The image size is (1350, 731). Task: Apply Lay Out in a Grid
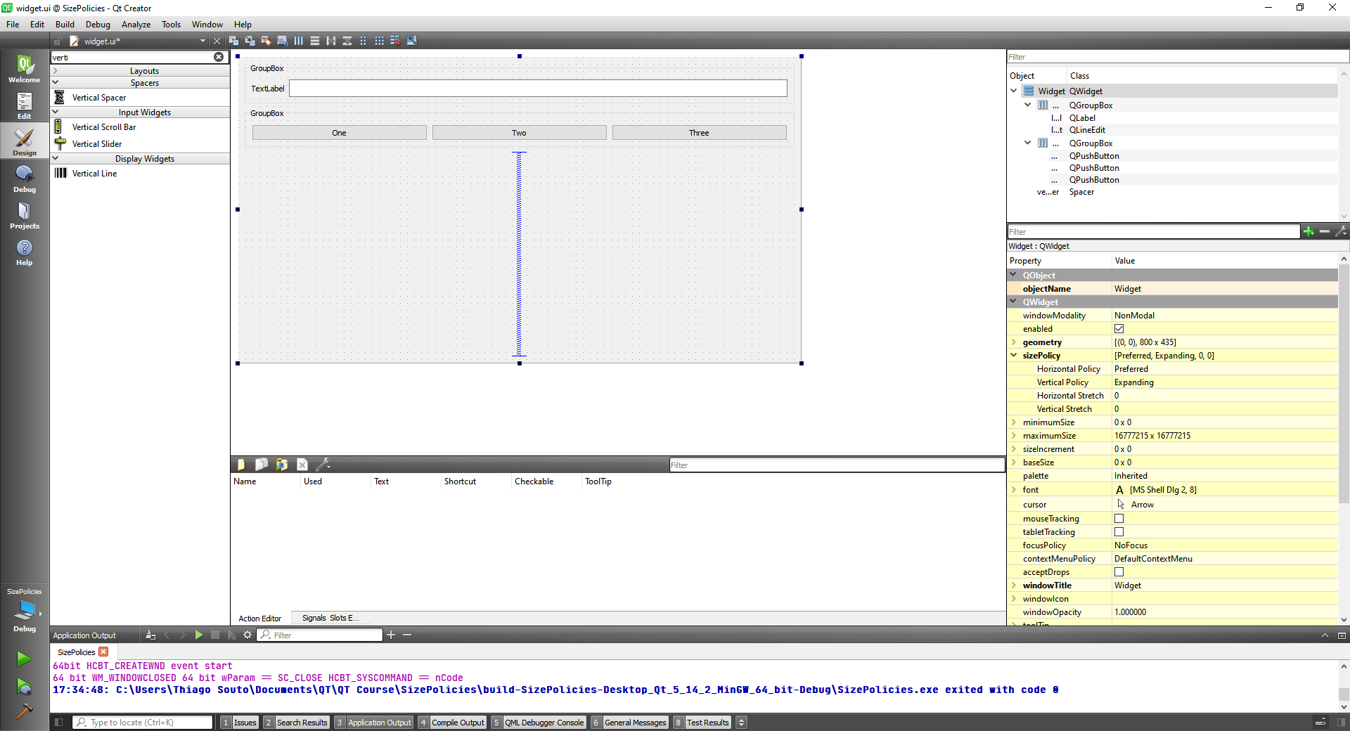(380, 41)
